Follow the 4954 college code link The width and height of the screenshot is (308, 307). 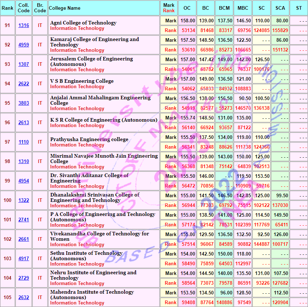(x=24, y=181)
